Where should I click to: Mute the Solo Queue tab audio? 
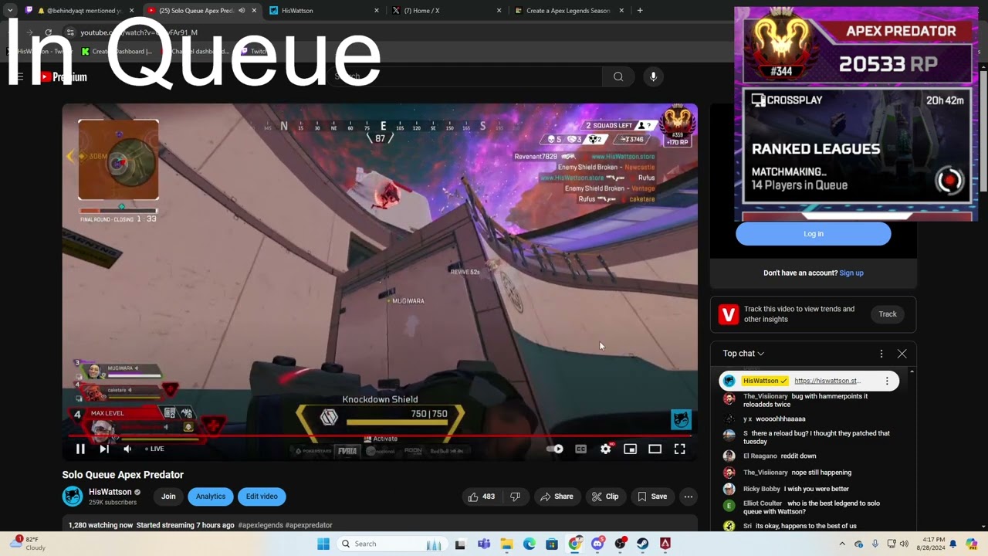pos(242,11)
